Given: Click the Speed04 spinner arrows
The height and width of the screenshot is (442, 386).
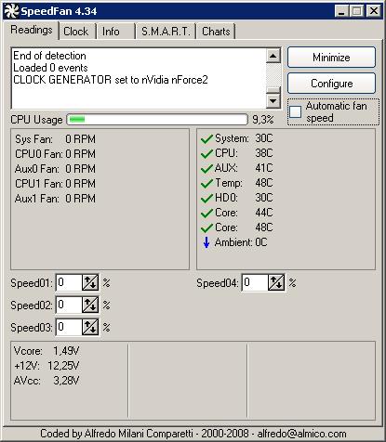Looking at the screenshot, I should click(x=276, y=282).
